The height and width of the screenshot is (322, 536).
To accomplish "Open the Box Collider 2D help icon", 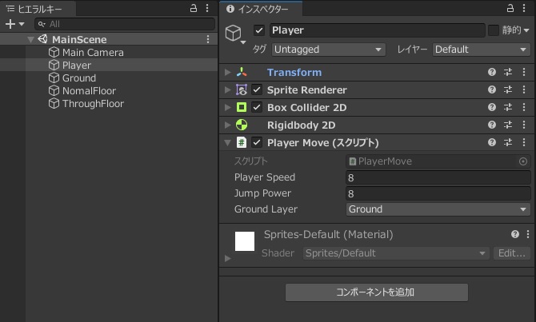I will click(491, 107).
